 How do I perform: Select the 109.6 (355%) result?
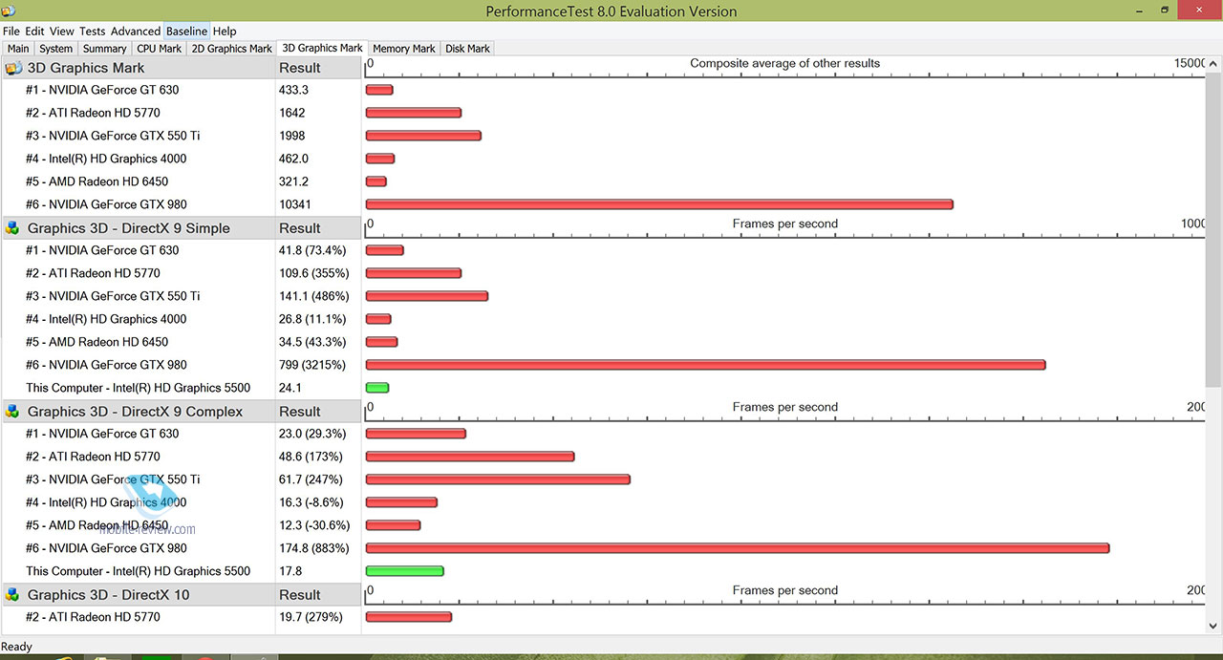312,273
